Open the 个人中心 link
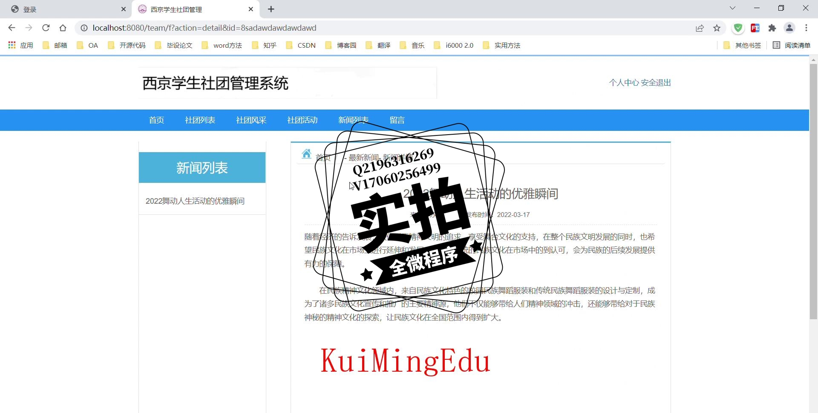 coord(624,83)
